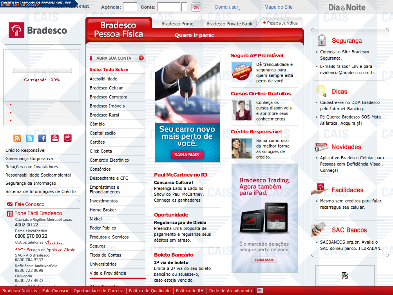393x295 pixels.
Task: Click the Bradesco logo
Action: [x=38, y=30]
